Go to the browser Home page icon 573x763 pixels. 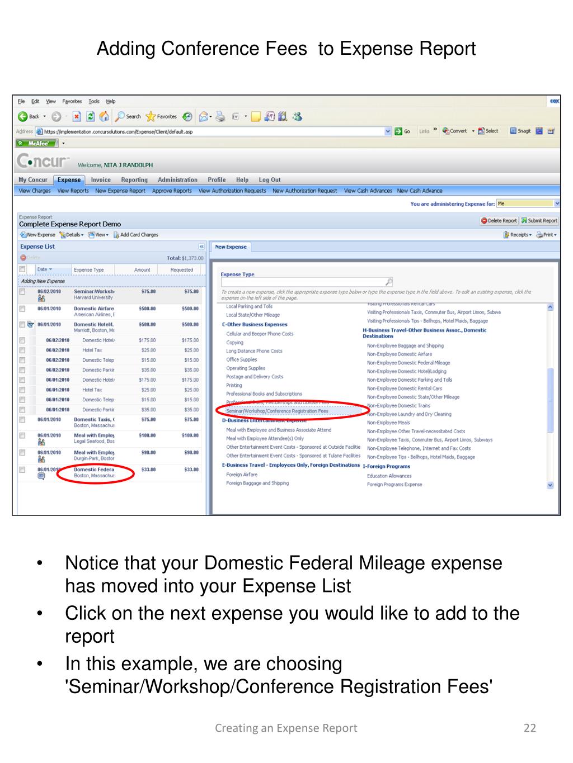pyautogui.click(x=104, y=117)
